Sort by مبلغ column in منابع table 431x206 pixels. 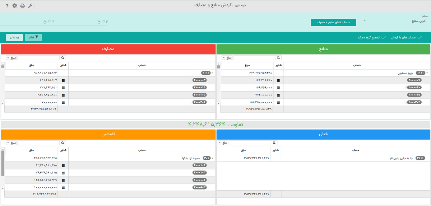pos(247,65)
